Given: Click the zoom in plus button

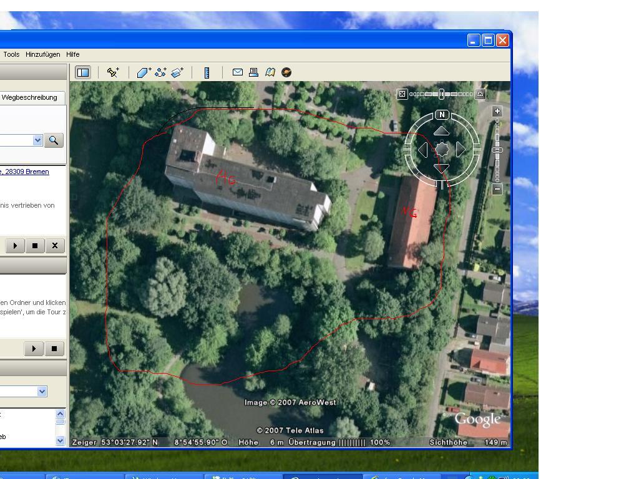Looking at the screenshot, I should click(x=497, y=112).
